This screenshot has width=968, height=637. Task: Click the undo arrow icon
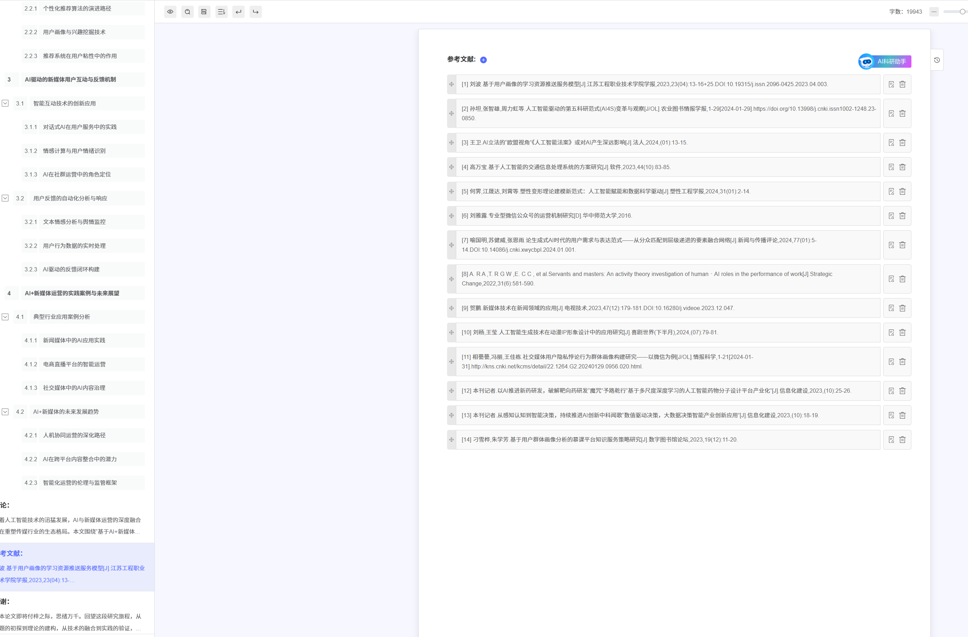click(x=238, y=12)
